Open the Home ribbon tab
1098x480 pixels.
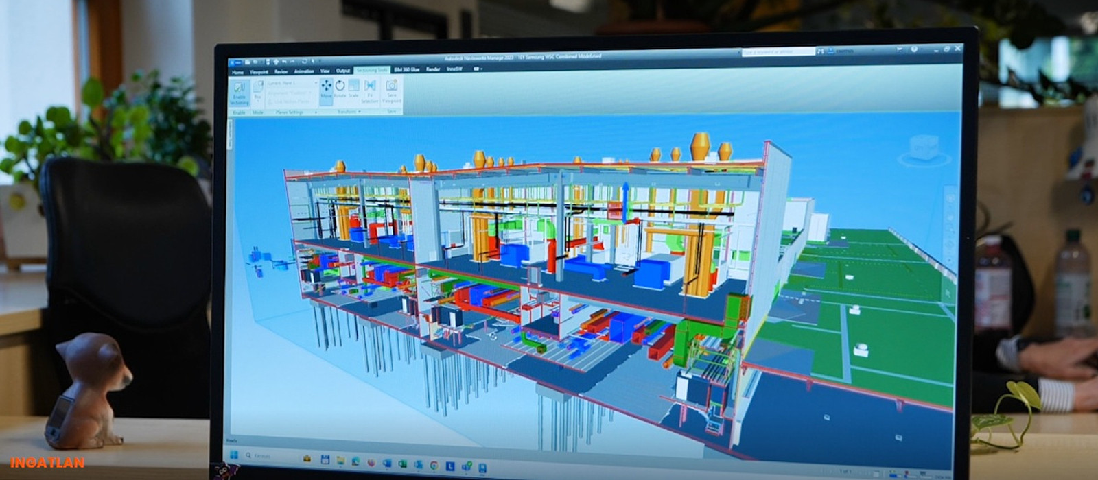[x=237, y=71]
